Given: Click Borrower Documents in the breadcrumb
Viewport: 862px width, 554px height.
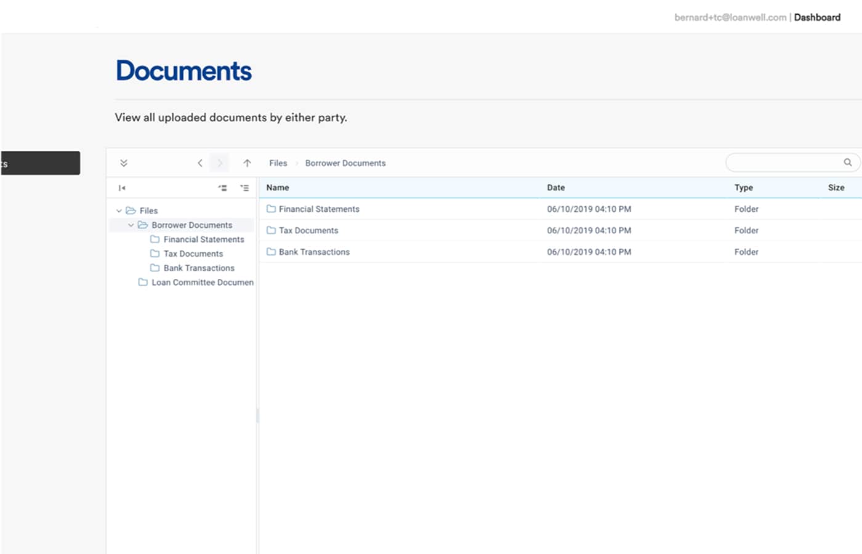Looking at the screenshot, I should [x=345, y=163].
